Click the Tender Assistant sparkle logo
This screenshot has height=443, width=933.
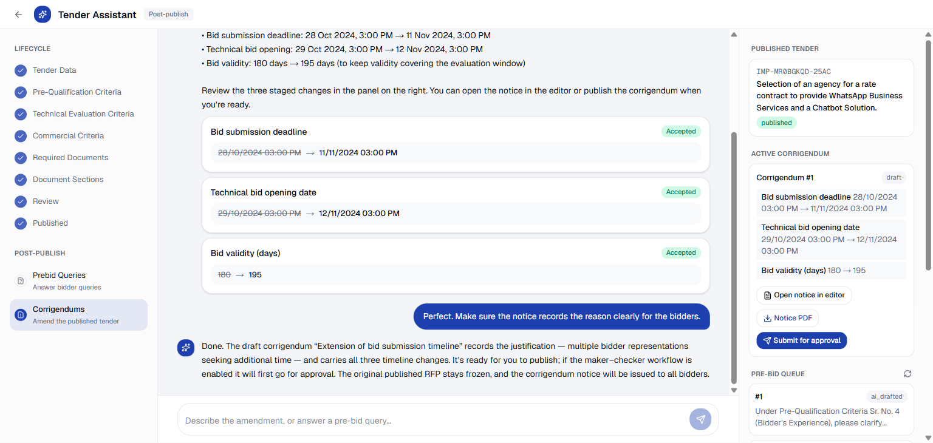pos(43,15)
